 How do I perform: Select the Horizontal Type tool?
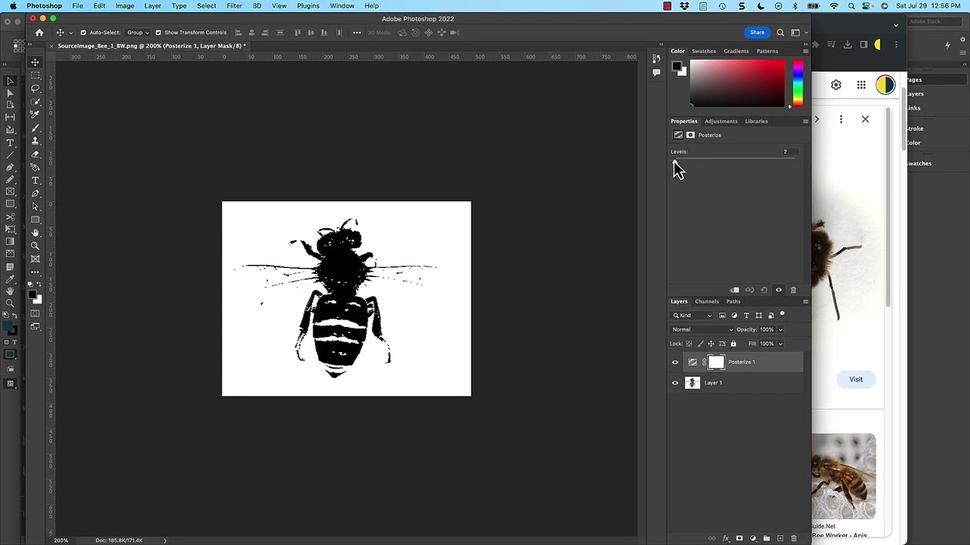[x=35, y=181]
